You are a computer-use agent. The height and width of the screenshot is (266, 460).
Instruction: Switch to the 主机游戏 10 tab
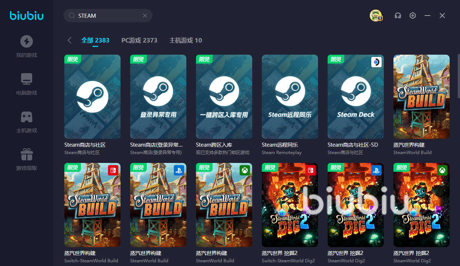click(x=185, y=40)
